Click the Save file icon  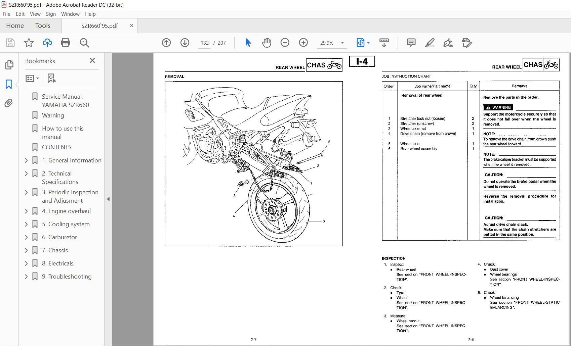pos(10,43)
